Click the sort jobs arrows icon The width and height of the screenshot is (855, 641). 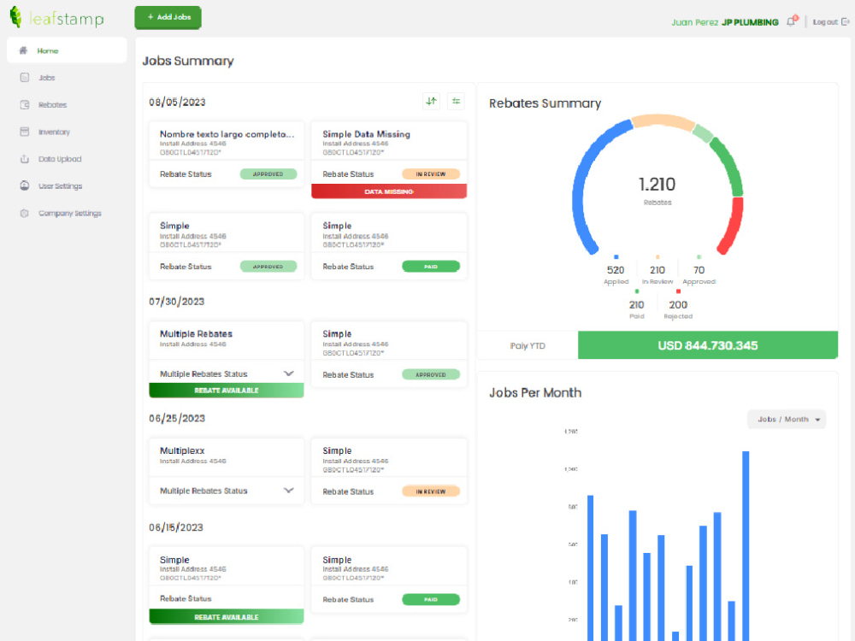431,101
